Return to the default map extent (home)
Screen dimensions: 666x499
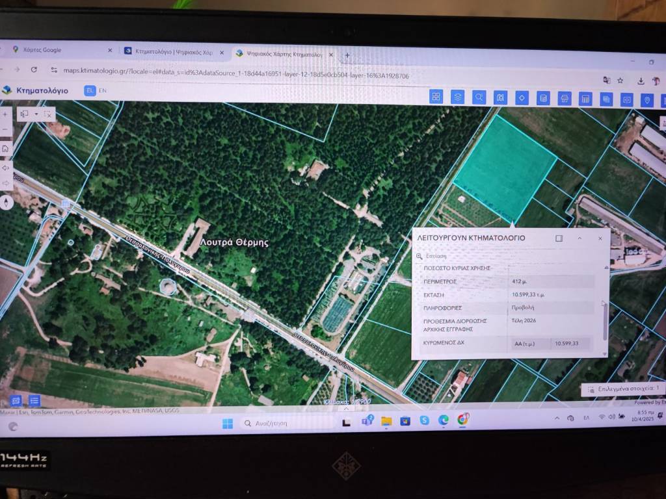pos(5,149)
